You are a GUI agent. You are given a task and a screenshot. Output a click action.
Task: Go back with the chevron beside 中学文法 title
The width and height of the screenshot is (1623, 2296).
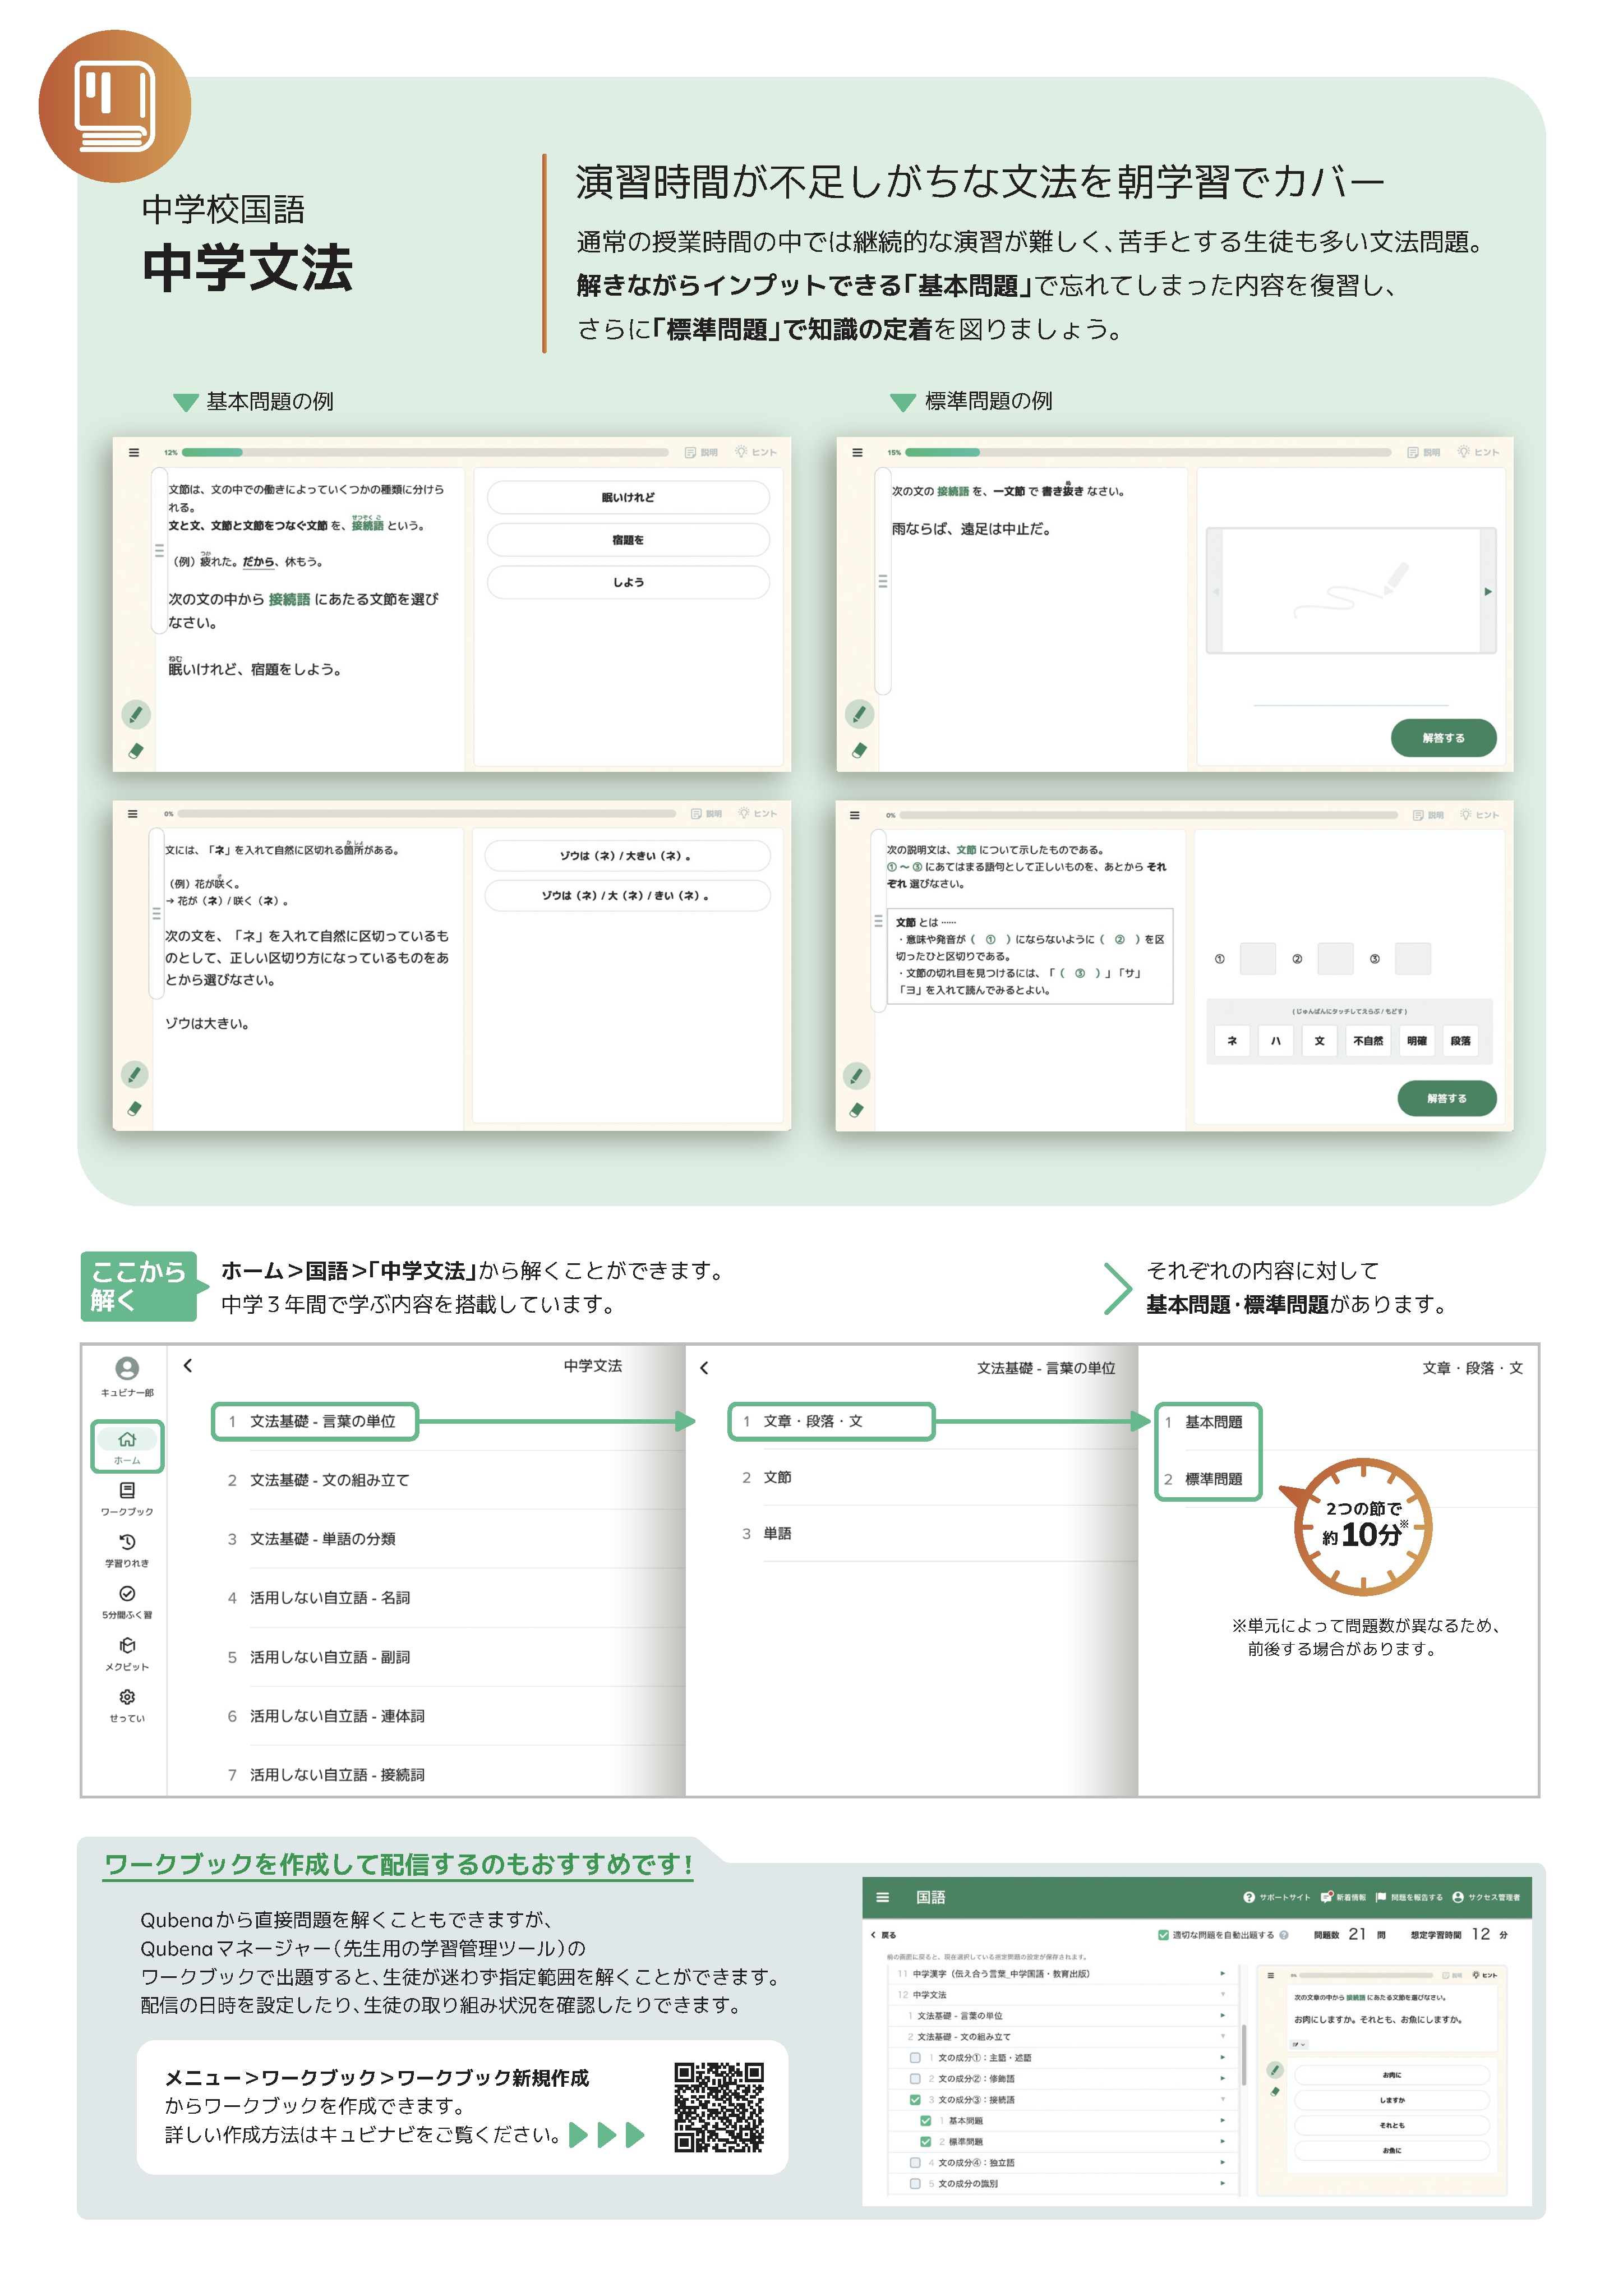188,1365
